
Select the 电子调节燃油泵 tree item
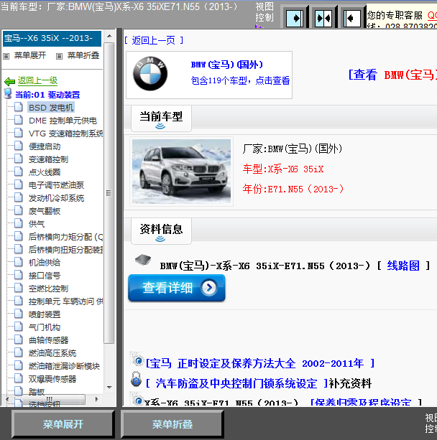point(56,185)
